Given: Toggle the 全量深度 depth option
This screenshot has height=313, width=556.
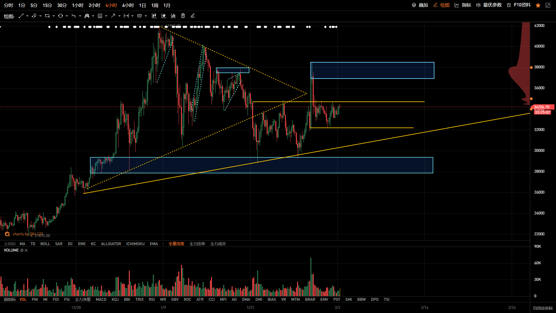Looking at the screenshot, I should pos(176,244).
